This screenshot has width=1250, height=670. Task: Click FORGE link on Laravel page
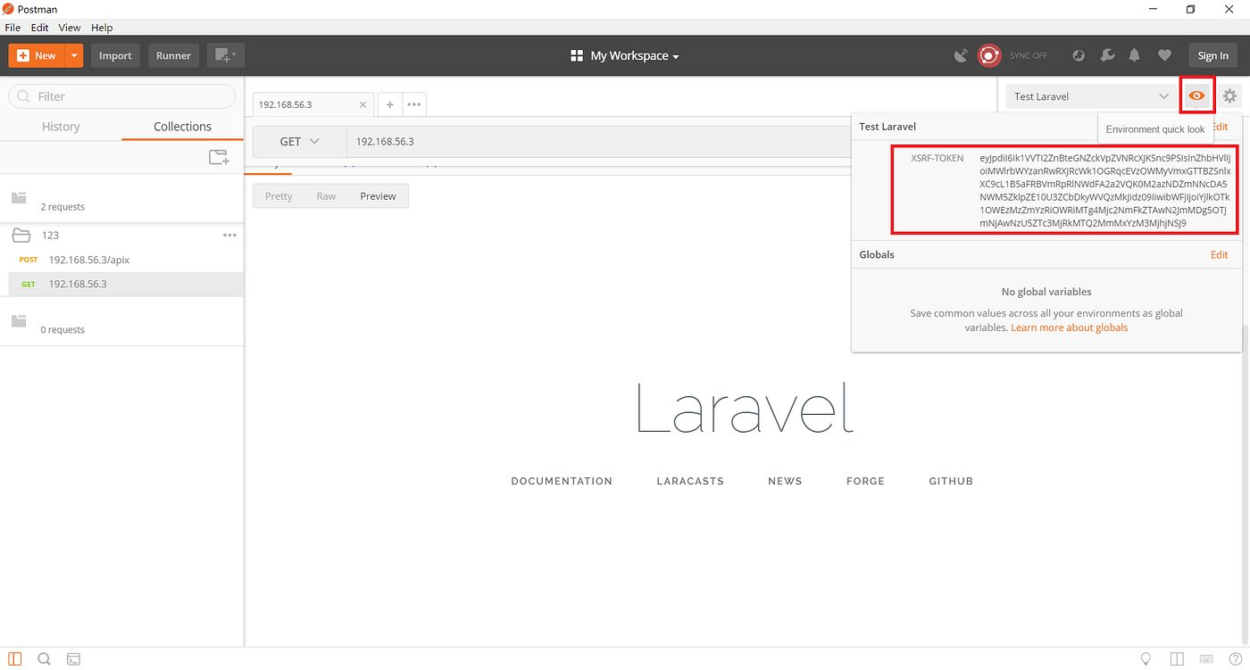865,481
